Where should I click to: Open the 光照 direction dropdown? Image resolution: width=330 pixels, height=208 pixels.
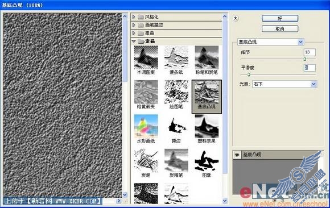tap(284, 84)
